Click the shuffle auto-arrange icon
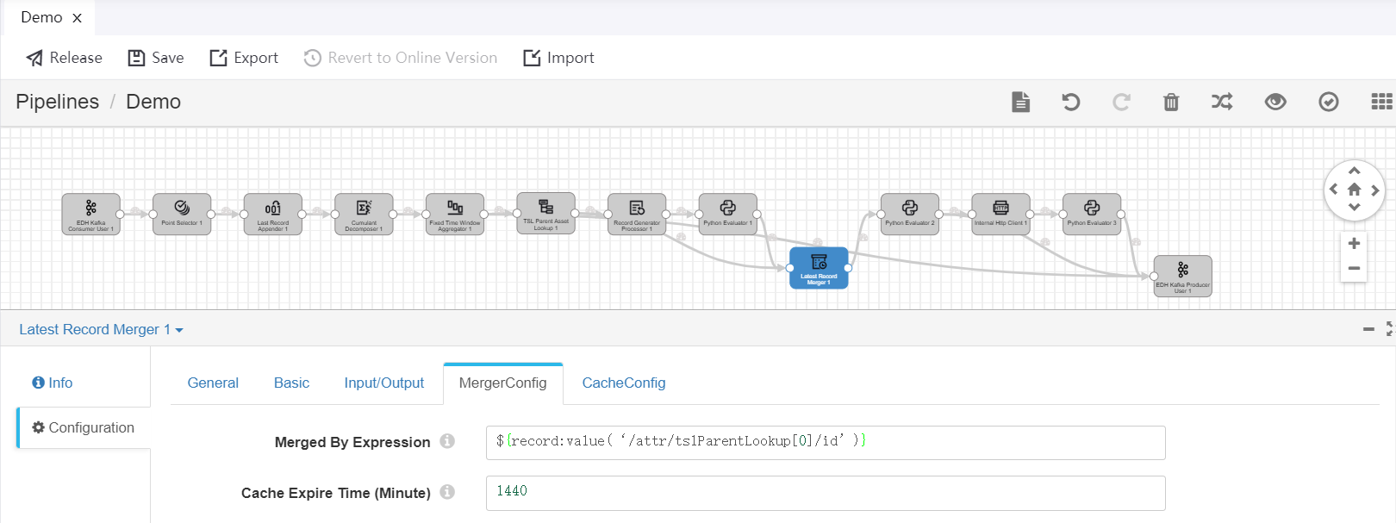The width and height of the screenshot is (1396, 523). tap(1222, 102)
